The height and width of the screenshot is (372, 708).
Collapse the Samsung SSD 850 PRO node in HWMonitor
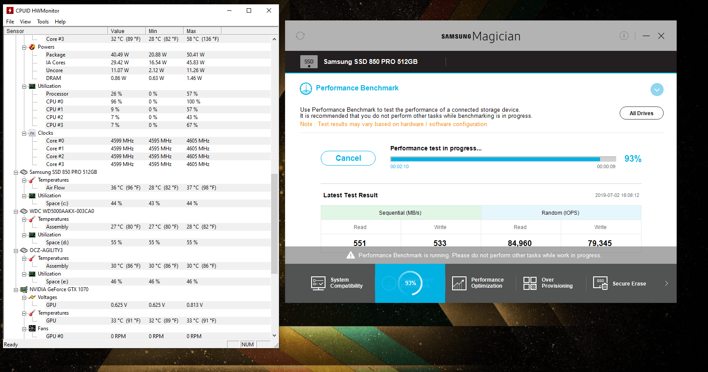point(16,172)
